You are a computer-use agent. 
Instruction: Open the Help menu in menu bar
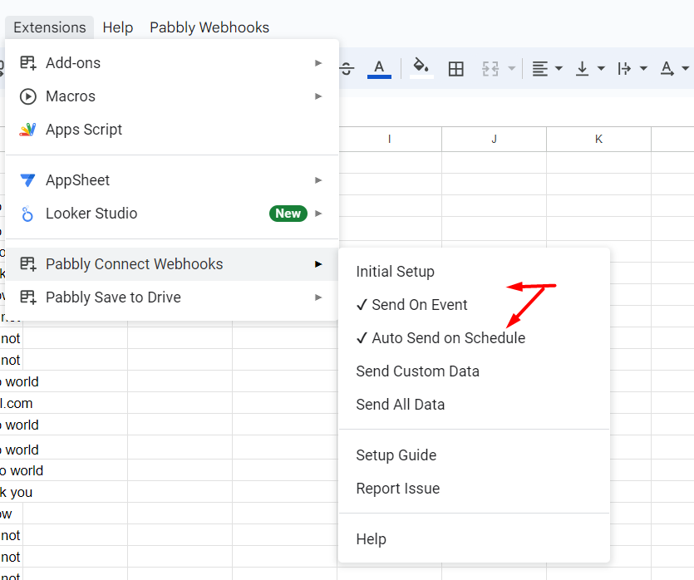pos(118,27)
